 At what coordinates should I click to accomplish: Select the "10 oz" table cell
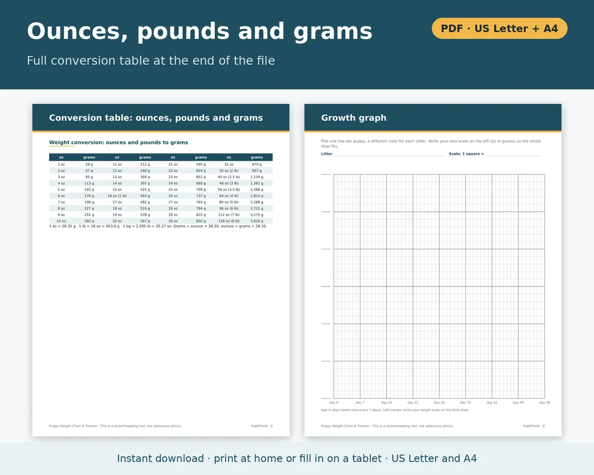pos(61,221)
